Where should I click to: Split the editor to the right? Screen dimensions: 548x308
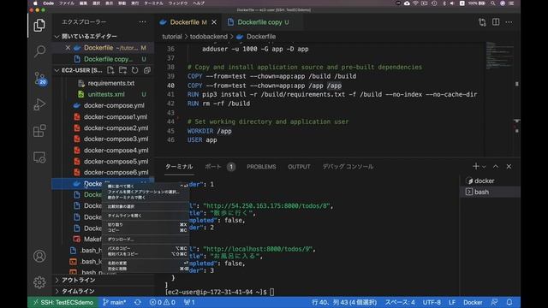[x=496, y=22]
